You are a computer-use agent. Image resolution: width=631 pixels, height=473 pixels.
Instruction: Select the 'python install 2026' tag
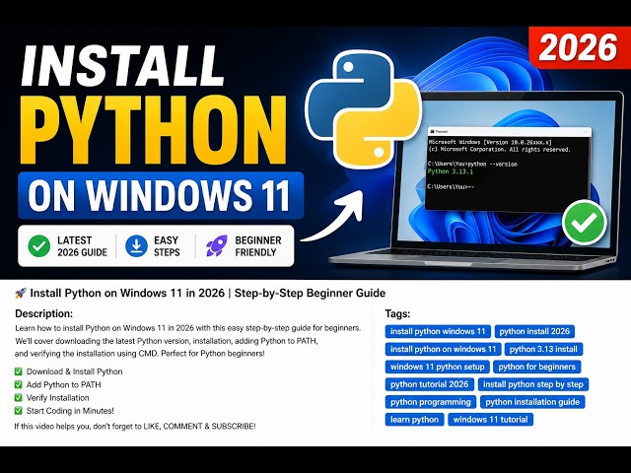point(534,331)
